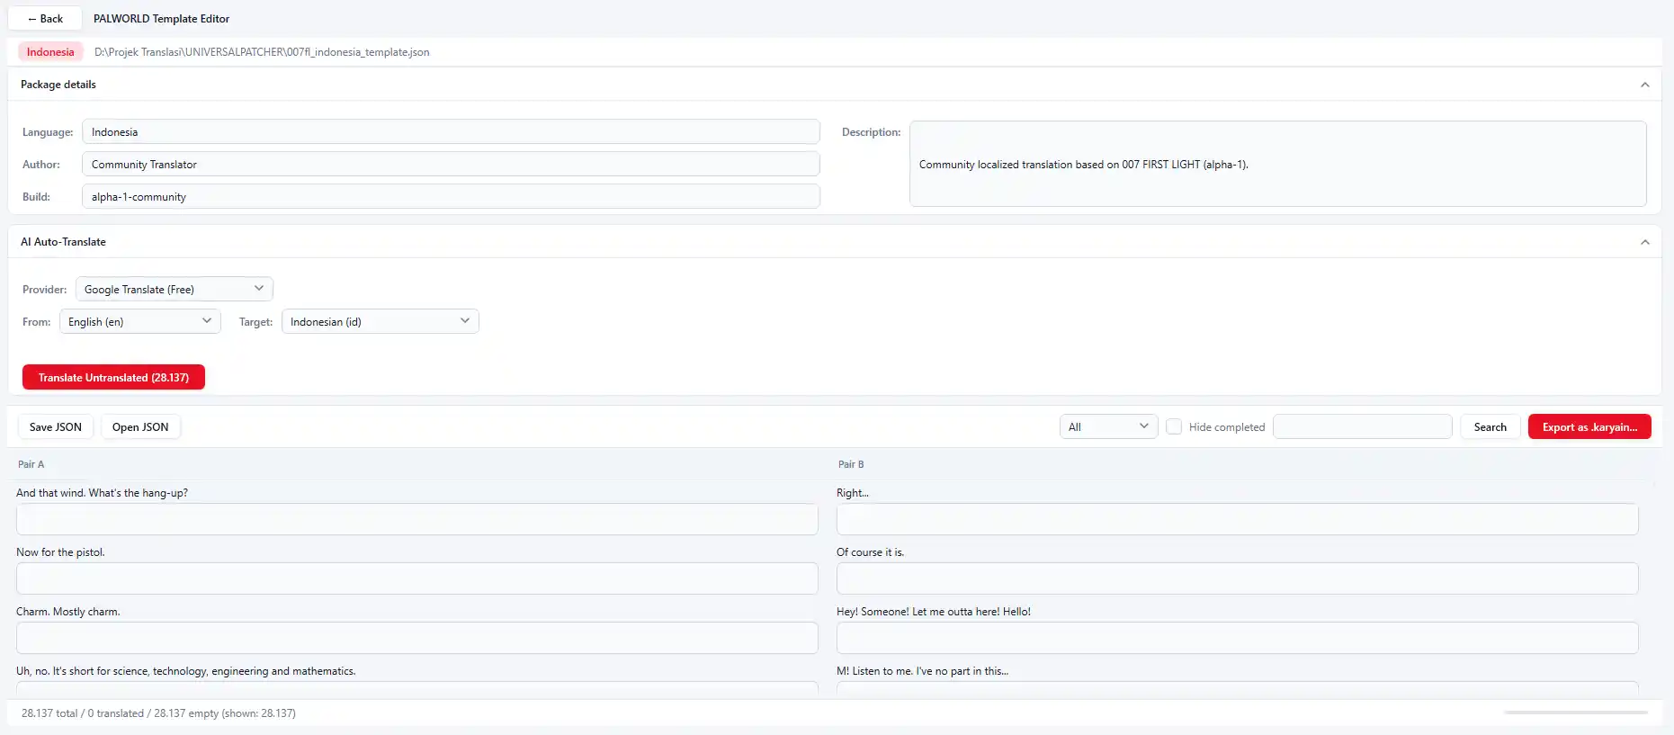Start Translate Untranslated (28.137)
Screen dimensions: 1674x735
point(113,378)
